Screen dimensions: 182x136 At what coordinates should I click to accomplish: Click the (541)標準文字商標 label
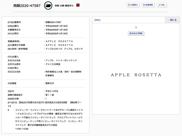[16, 45]
